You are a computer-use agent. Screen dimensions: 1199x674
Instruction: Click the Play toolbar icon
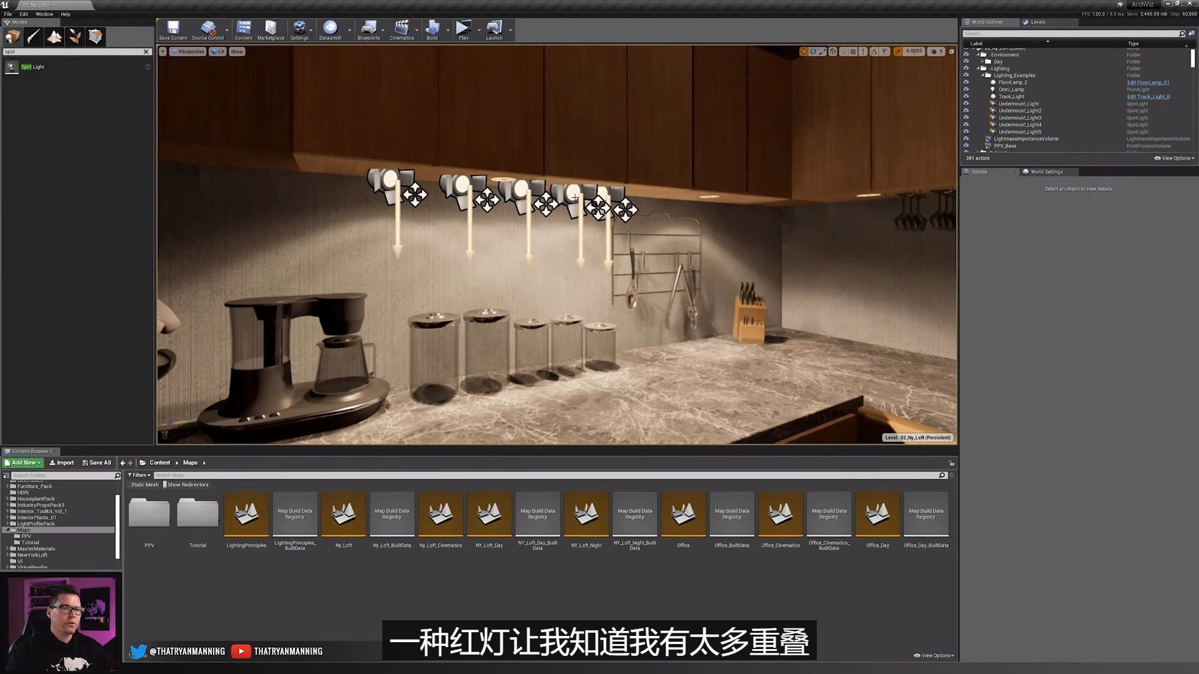pos(463,30)
